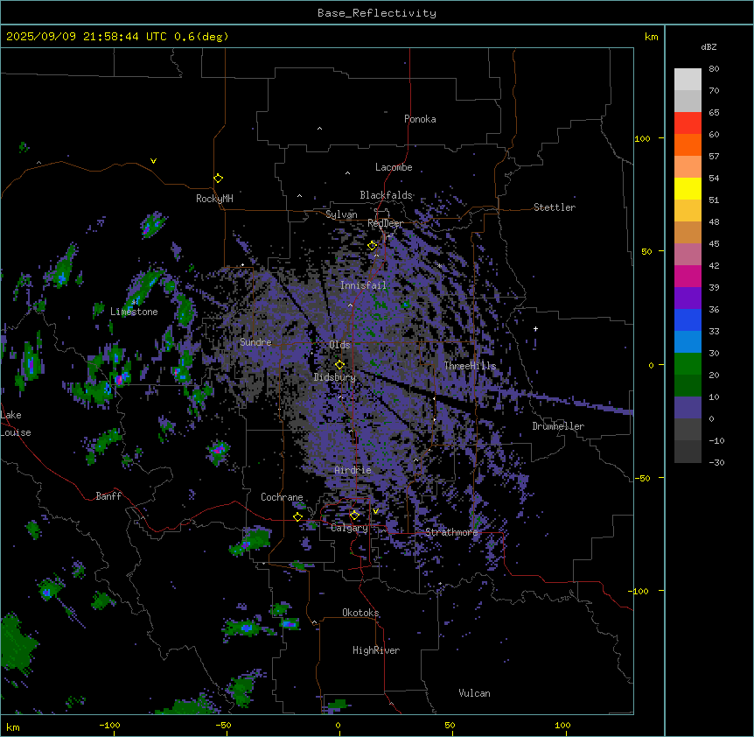Click the Base_Reflectivity title
The image size is (754, 737).
[377, 13]
